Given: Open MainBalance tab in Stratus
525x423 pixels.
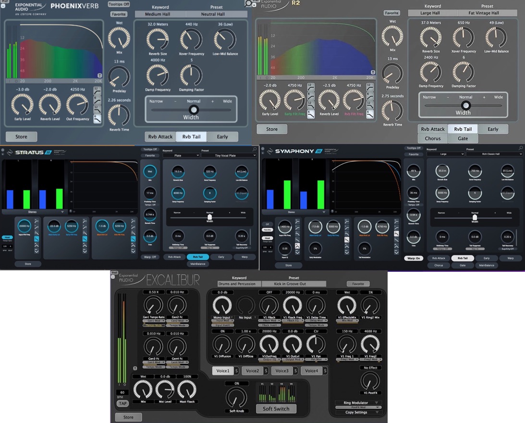Looking at the screenshot, I should click(x=198, y=264).
